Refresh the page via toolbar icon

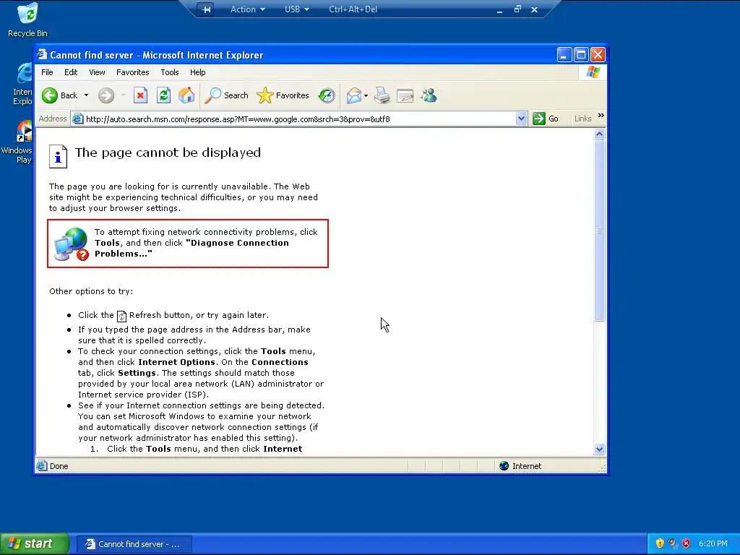[163, 95]
